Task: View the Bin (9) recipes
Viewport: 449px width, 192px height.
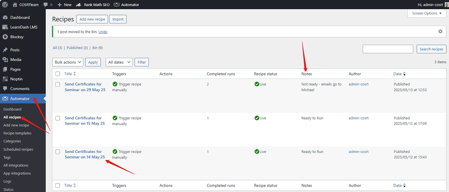Action: point(97,48)
